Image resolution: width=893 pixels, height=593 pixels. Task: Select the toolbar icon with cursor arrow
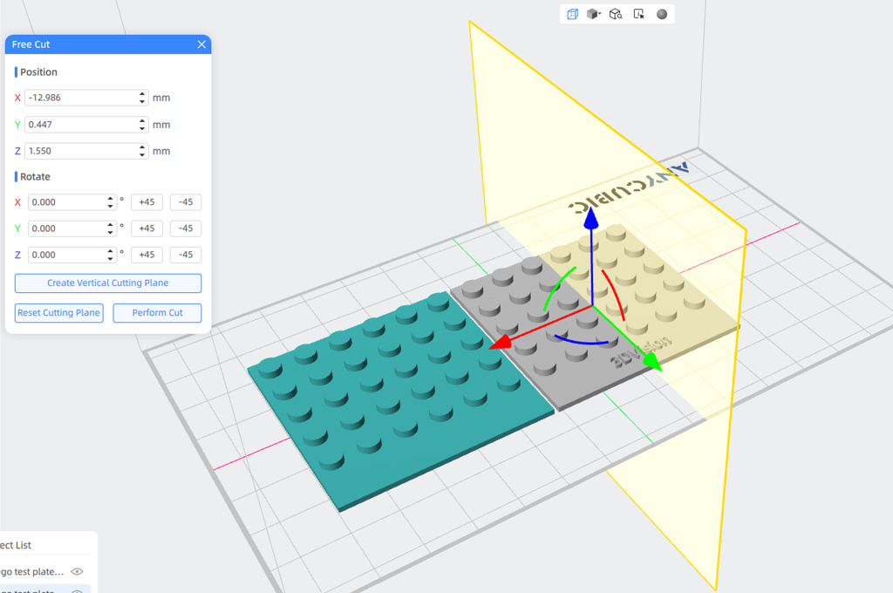tap(639, 14)
